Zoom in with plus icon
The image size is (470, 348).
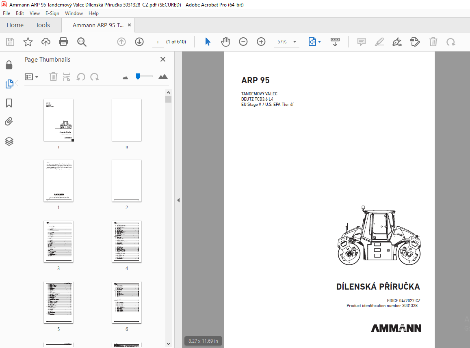point(261,42)
